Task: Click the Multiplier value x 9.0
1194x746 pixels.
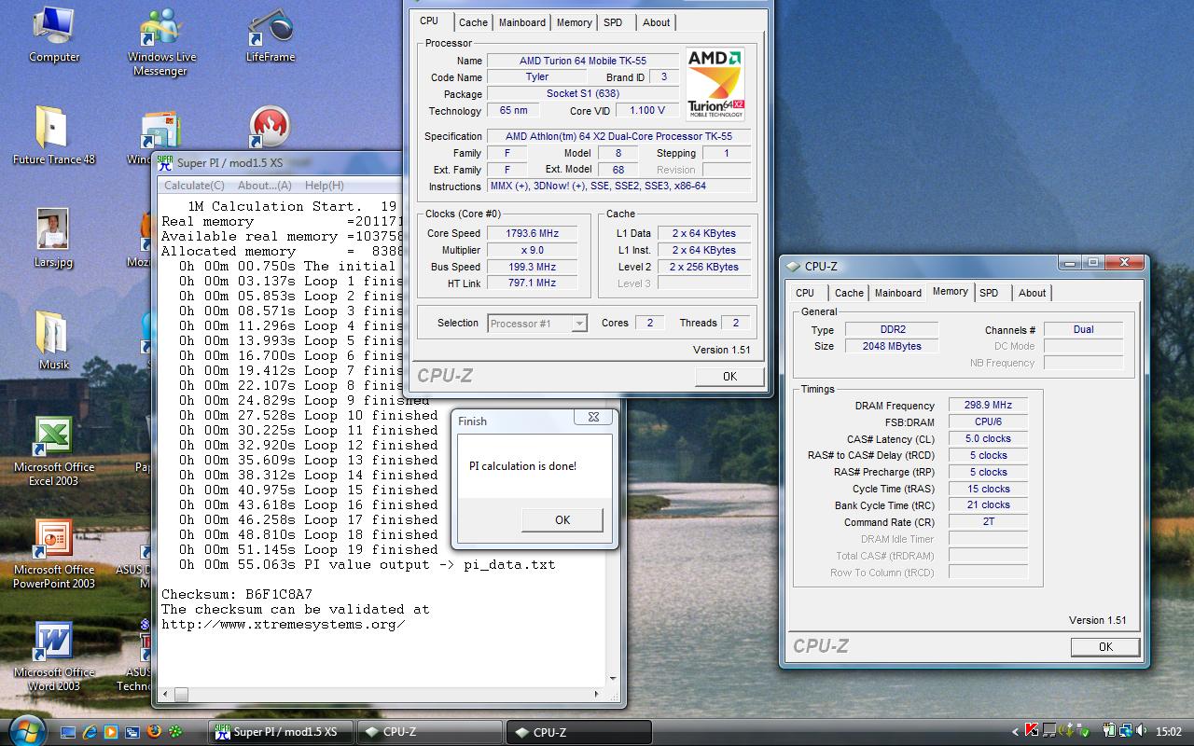Action: 532,250
